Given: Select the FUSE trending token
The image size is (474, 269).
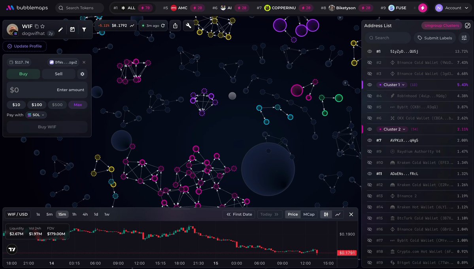Looking at the screenshot, I should (393, 8).
